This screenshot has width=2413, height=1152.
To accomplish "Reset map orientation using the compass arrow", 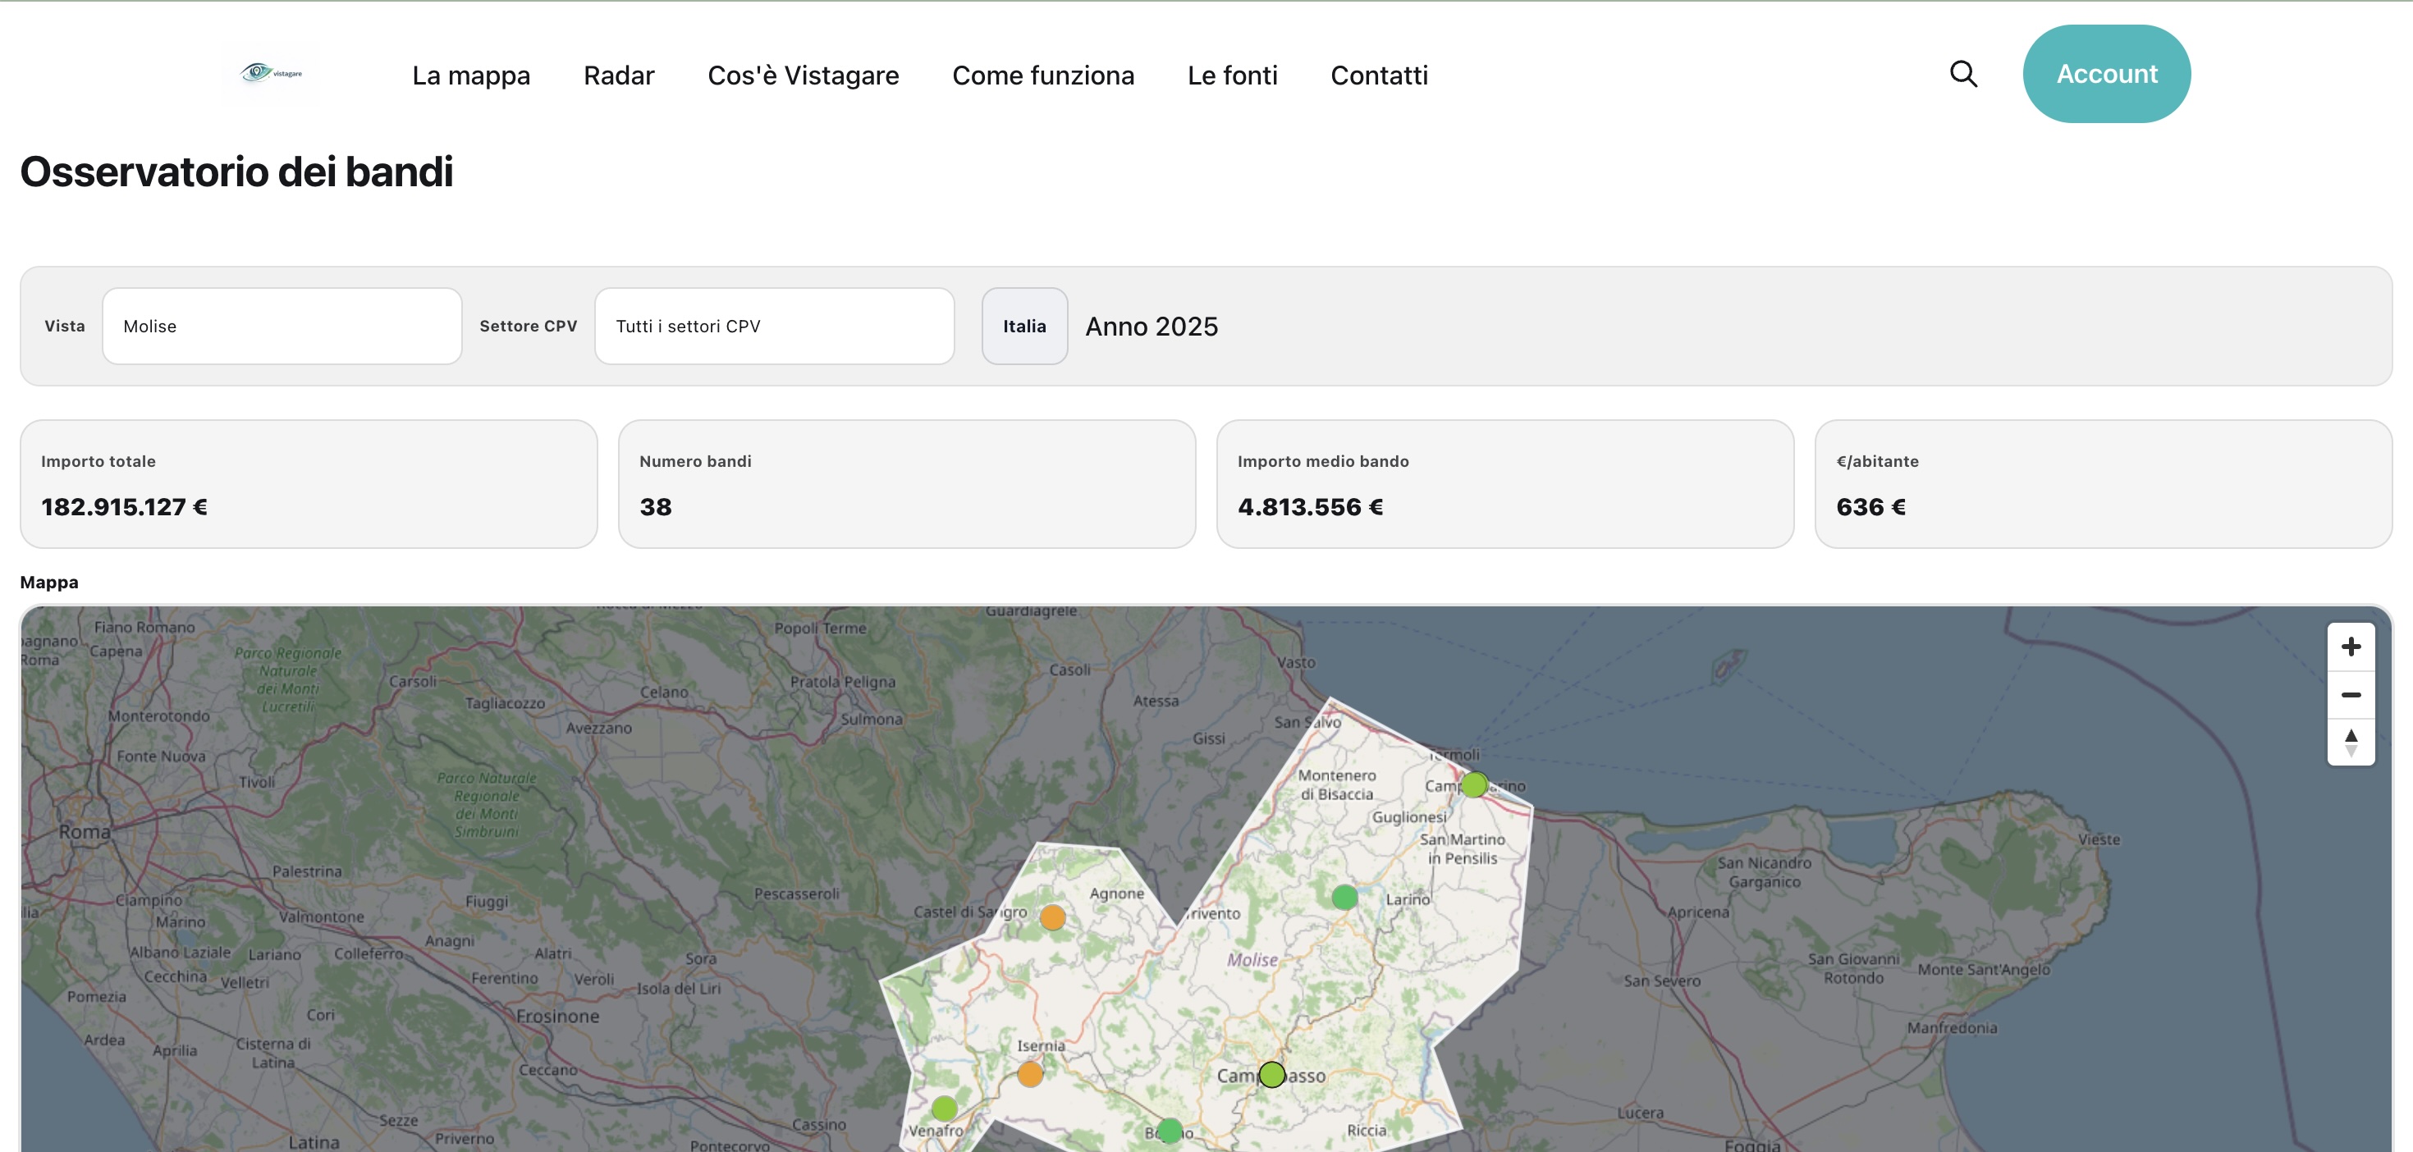I will pyautogui.click(x=2351, y=741).
